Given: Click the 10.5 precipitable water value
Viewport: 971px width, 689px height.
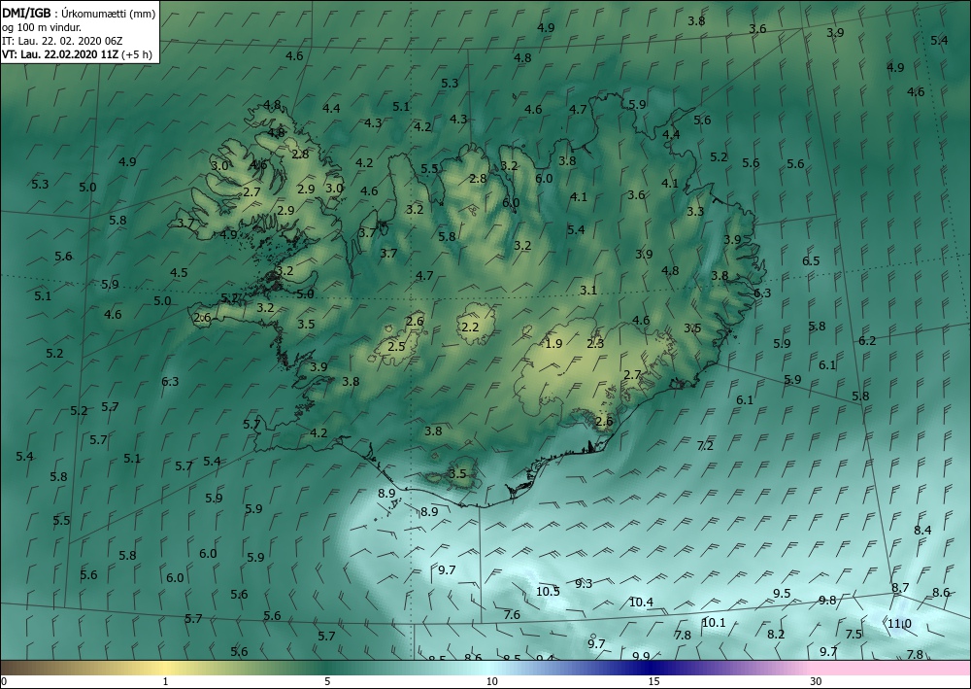Looking at the screenshot, I should 548,591.
